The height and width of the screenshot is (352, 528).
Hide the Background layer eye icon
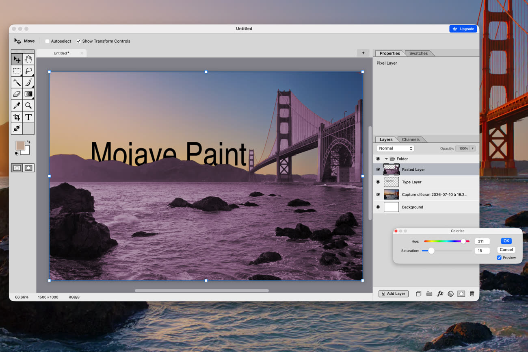(378, 207)
